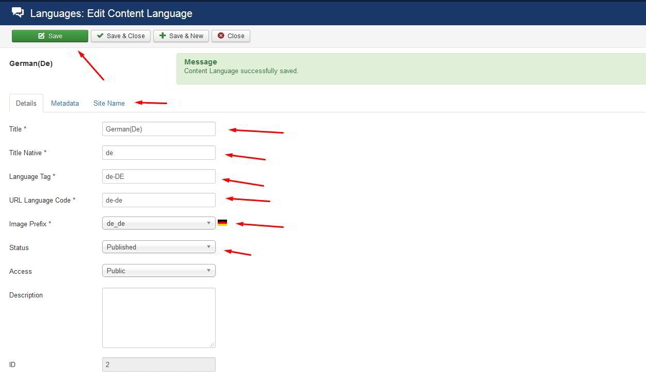Click the red Close button
Screen dimensions: 646x382
coord(231,36)
